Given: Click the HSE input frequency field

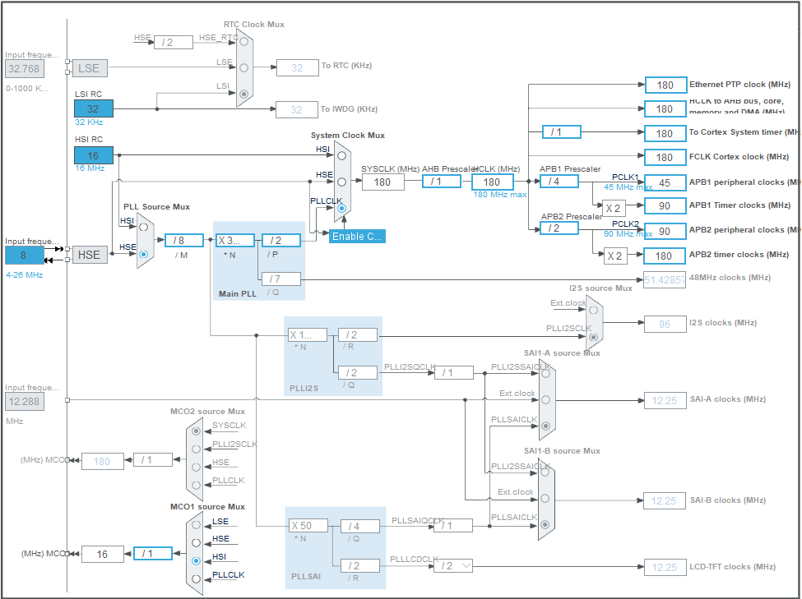Looking at the screenshot, I should pos(25,255).
